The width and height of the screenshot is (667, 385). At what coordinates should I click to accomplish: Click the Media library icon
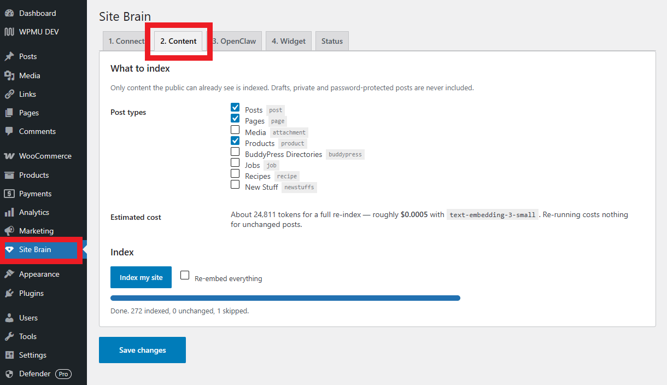click(x=9, y=75)
